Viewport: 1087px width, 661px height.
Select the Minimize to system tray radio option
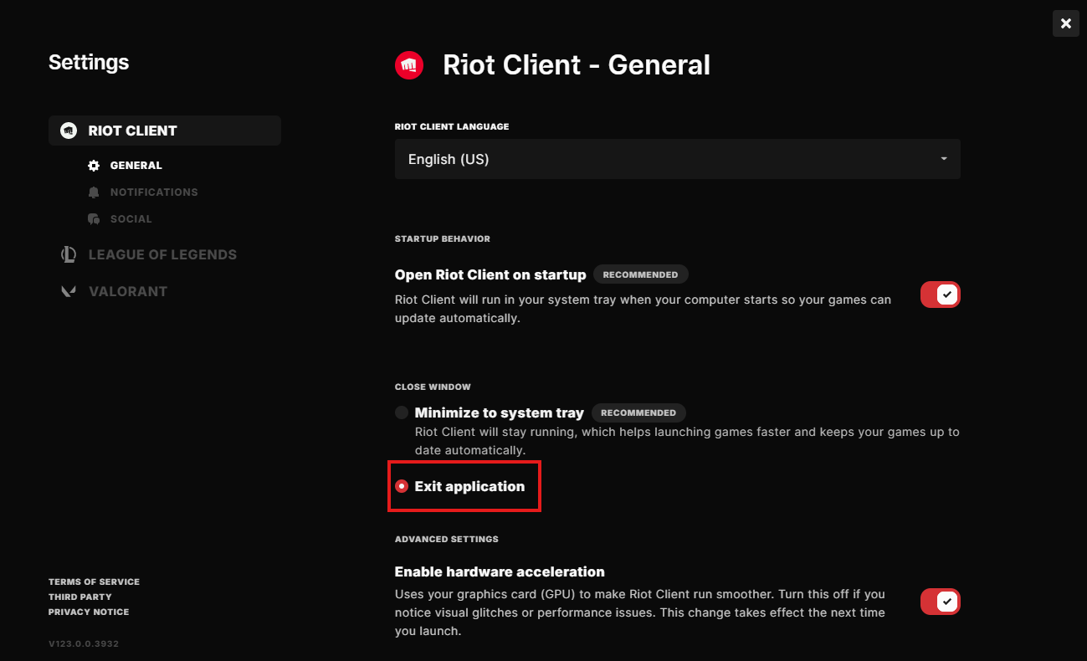(402, 412)
